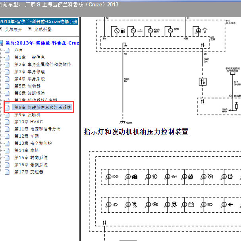The width and height of the screenshot is (241, 241).
Task: Open 第2章 车身金属构件和装饰件
Action: point(42,64)
